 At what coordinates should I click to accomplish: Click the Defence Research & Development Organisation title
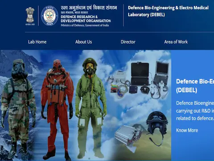click(x=86, y=19)
